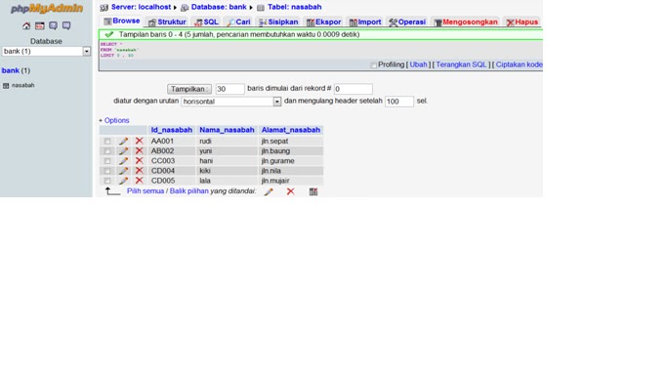Open the MySQL documentation icon in sidebar

pyautogui.click(x=66, y=26)
